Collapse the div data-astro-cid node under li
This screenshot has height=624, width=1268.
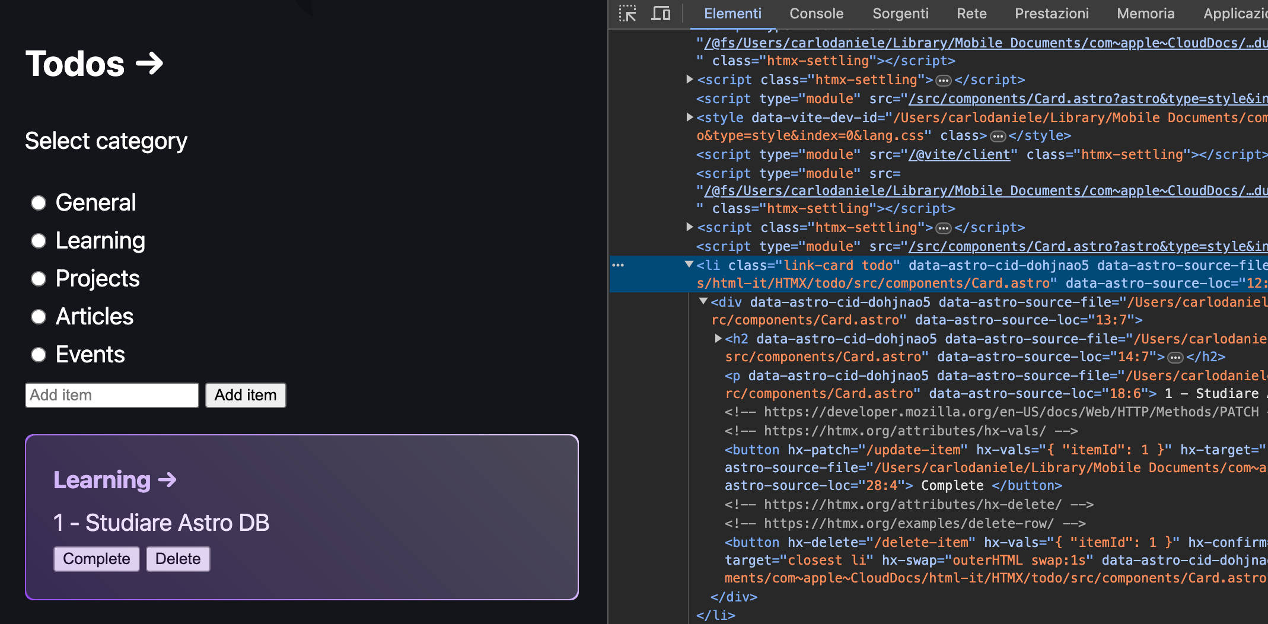[x=703, y=301]
